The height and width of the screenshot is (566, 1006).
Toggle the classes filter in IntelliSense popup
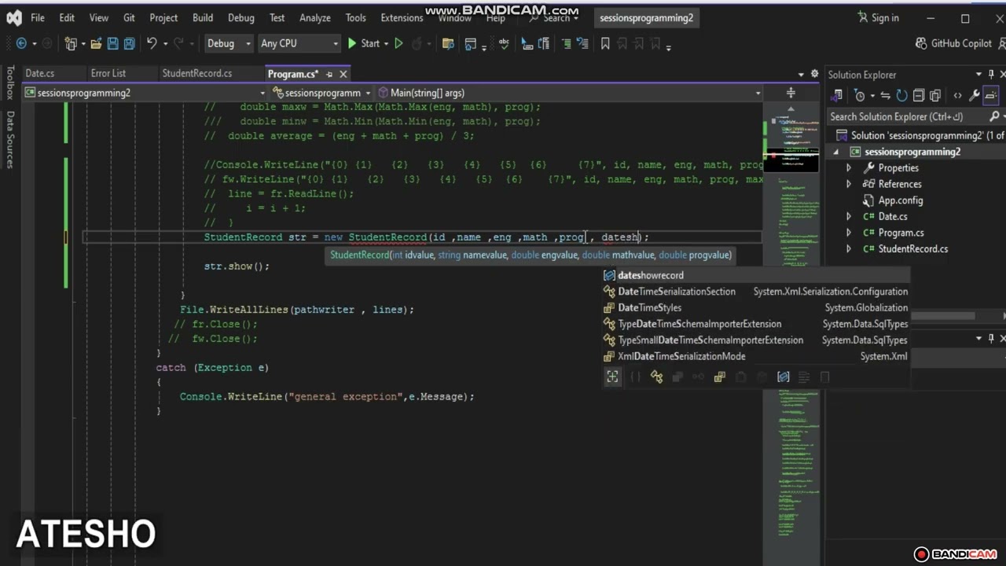point(656,377)
